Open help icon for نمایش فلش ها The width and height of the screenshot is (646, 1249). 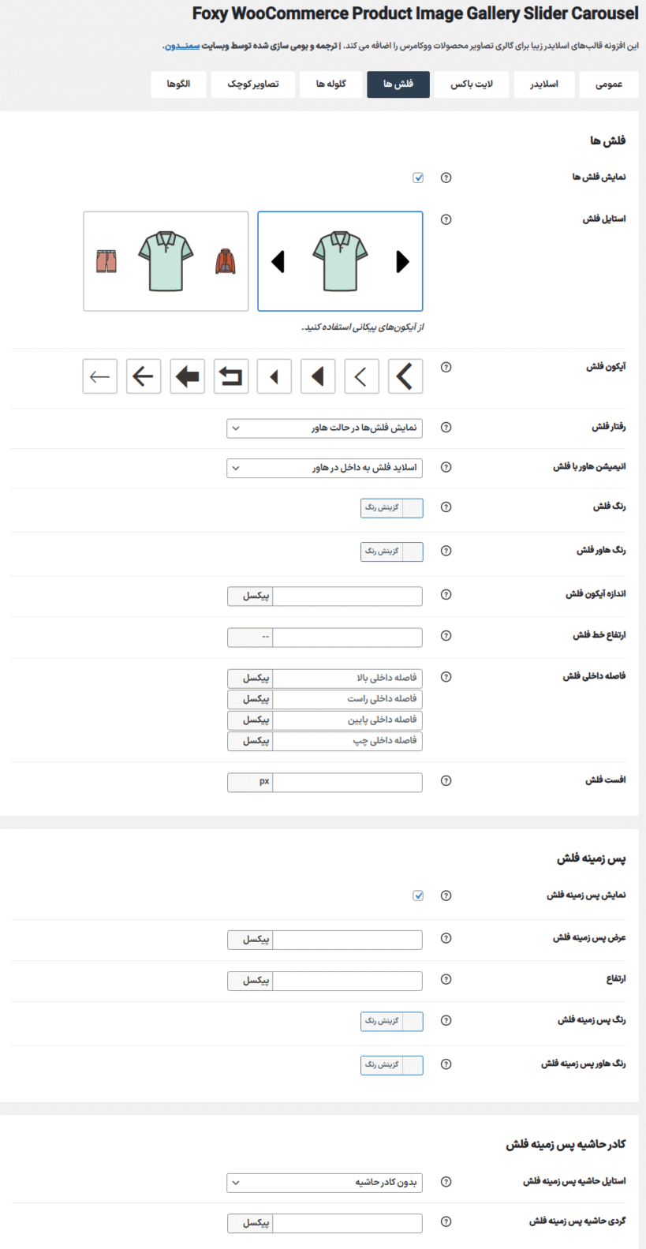(446, 178)
